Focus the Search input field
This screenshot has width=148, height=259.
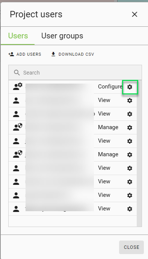coord(75,73)
